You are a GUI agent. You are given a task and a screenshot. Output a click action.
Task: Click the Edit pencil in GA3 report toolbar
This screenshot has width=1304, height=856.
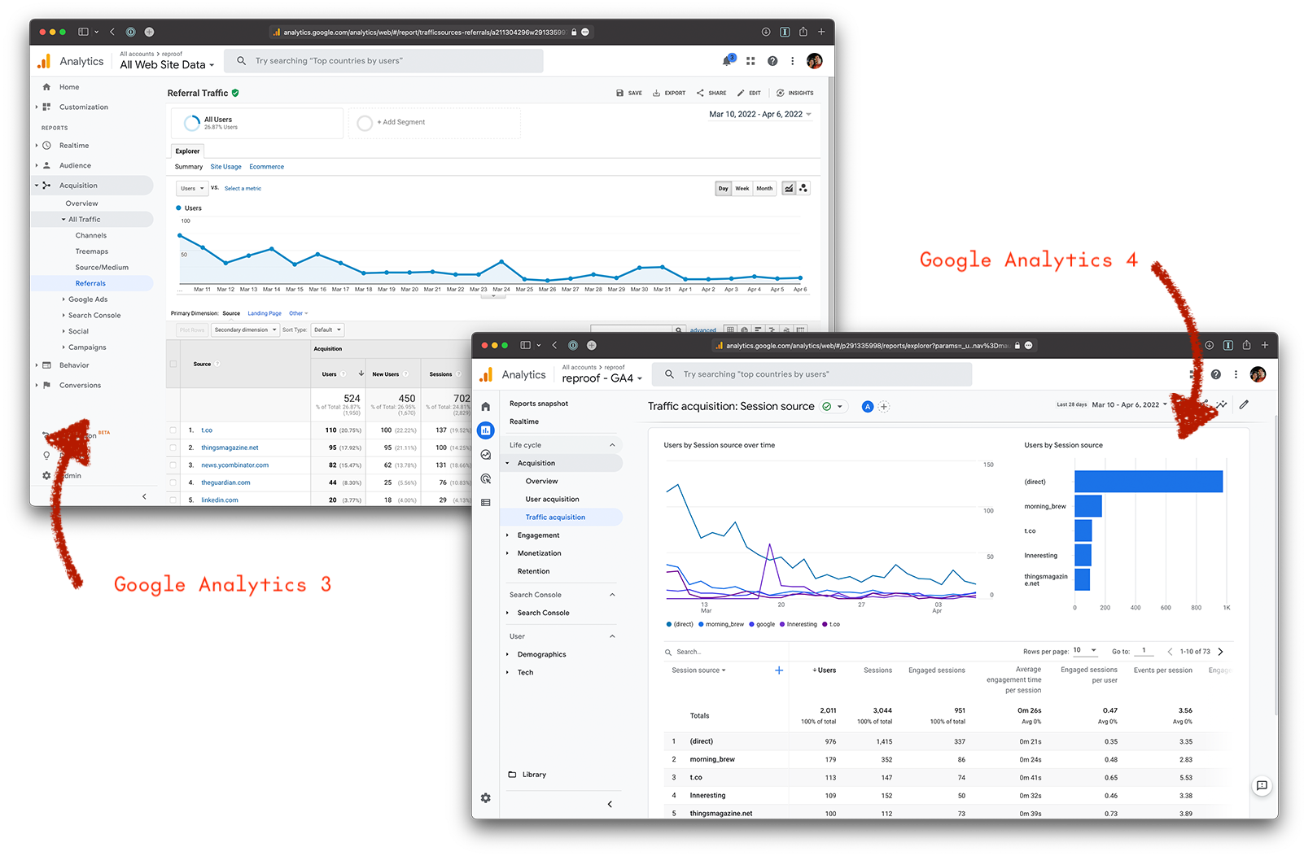[741, 93]
